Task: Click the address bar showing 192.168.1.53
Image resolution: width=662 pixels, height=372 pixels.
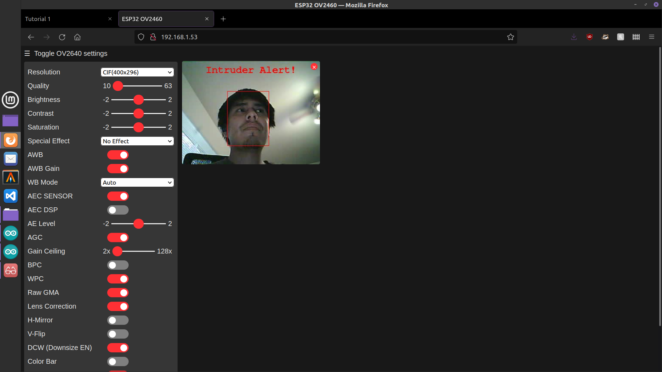Action: click(x=310, y=37)
